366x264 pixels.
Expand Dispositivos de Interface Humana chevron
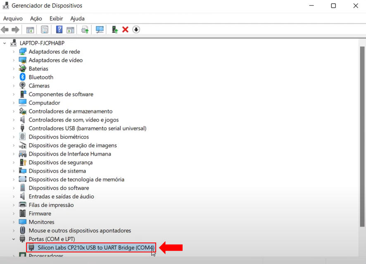point(14,154)
